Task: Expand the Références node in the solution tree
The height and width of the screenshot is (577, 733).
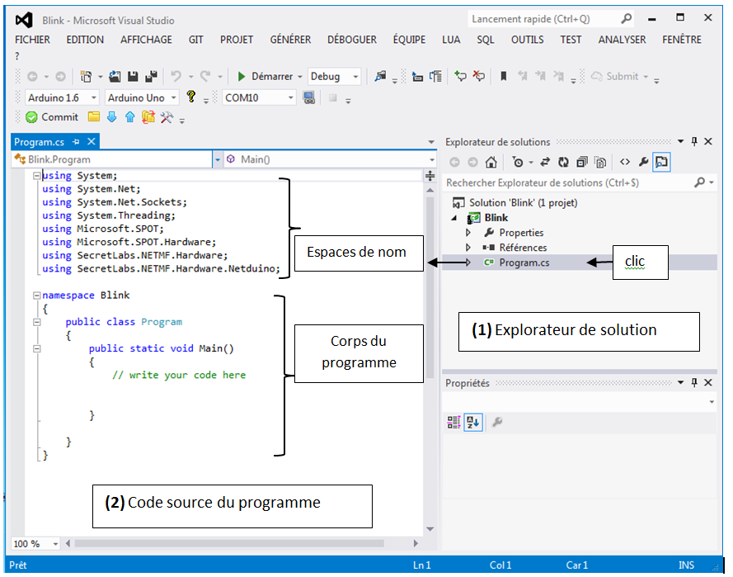Action: pyautogui.click(x=468, y=248)
